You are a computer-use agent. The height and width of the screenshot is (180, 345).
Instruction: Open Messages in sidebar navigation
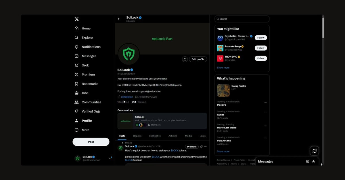[x=85, y=56]
